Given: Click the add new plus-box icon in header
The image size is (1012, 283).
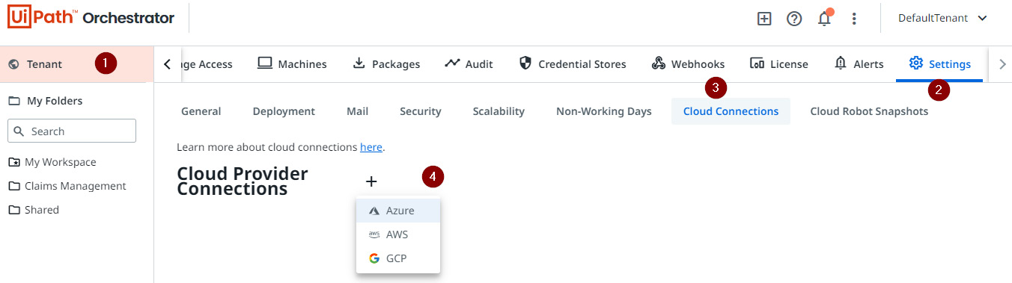Looking at the screenshot, I should click(764, 19).
